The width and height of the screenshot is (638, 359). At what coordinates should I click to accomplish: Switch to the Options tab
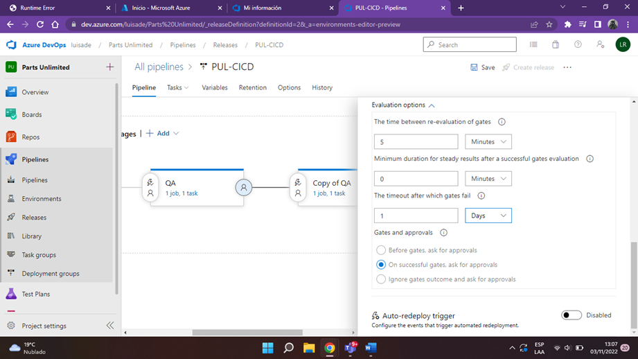coord(290,87)
